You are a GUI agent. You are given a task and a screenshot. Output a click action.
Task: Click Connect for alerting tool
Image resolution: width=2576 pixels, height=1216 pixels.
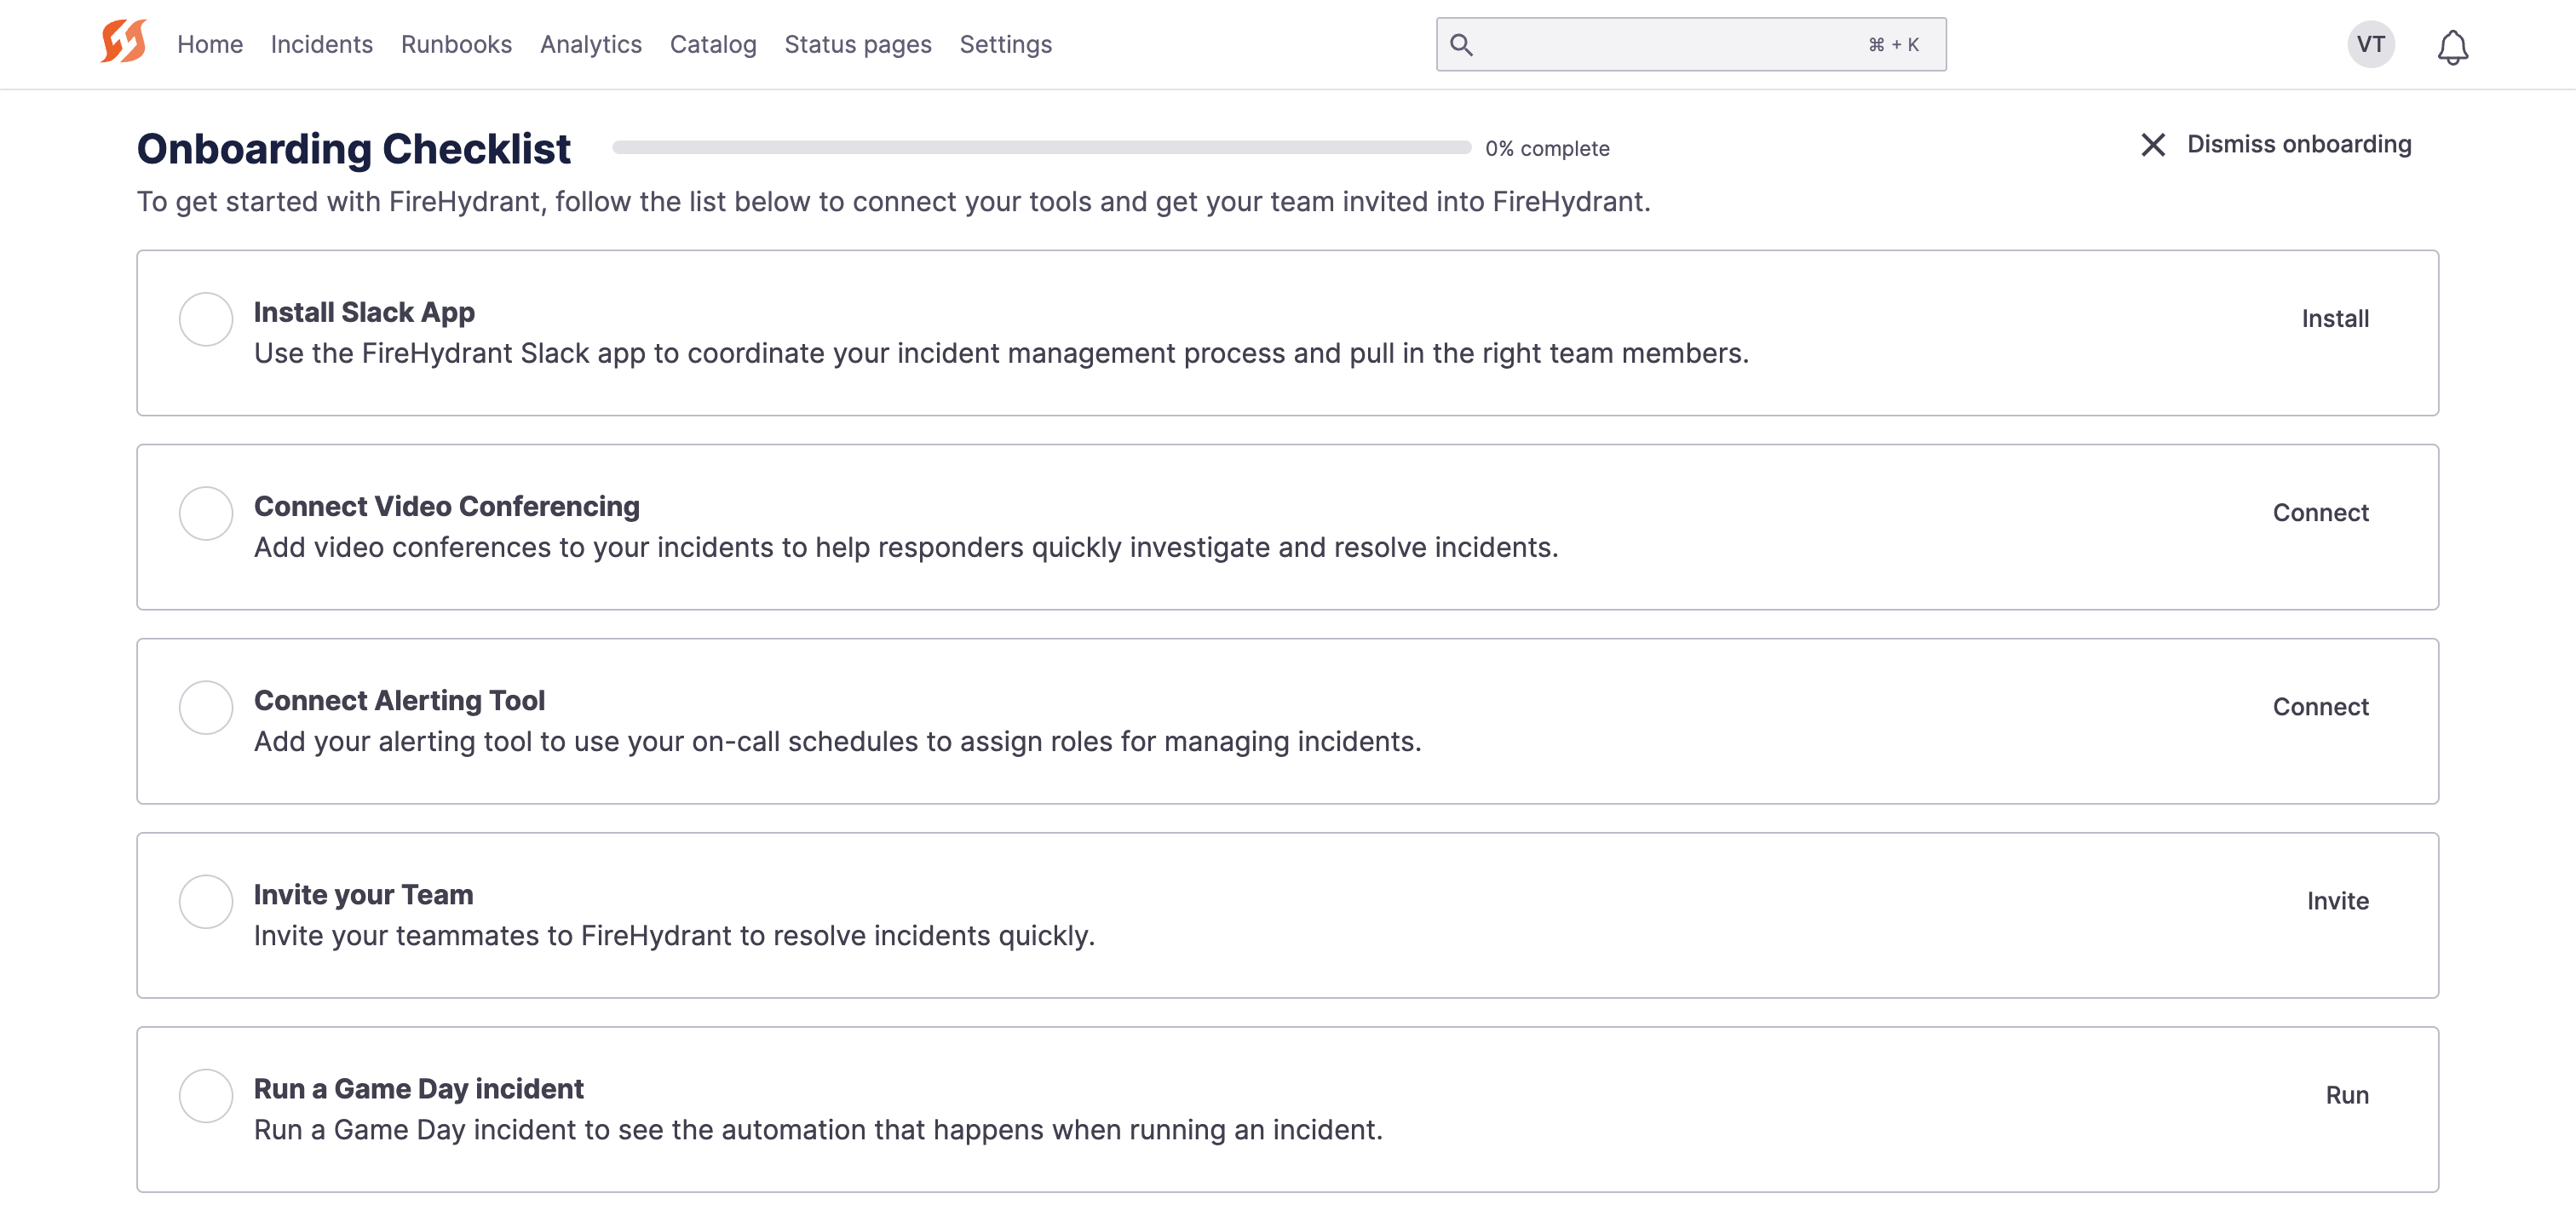[2321, 705]
